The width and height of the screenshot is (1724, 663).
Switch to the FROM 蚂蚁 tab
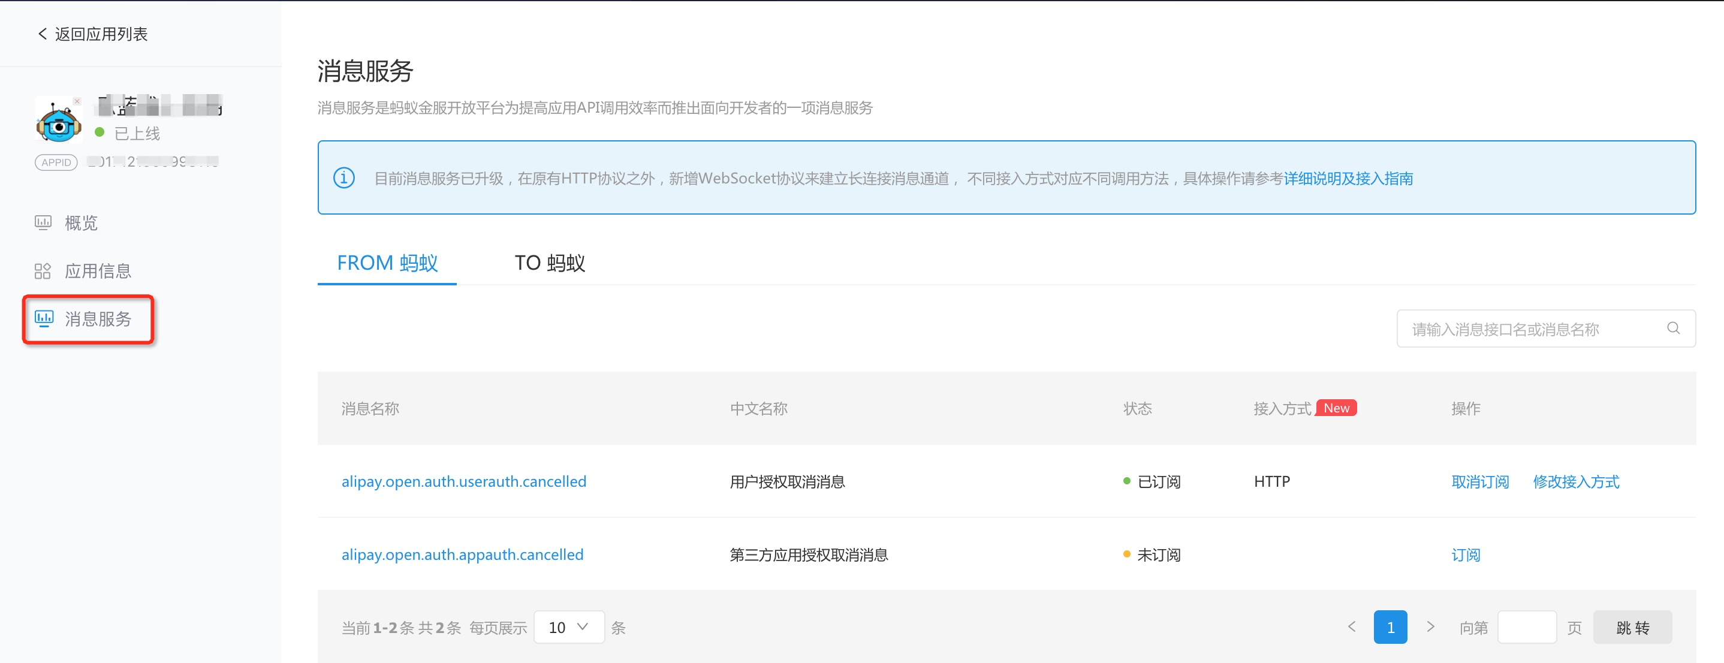point(387,263)
